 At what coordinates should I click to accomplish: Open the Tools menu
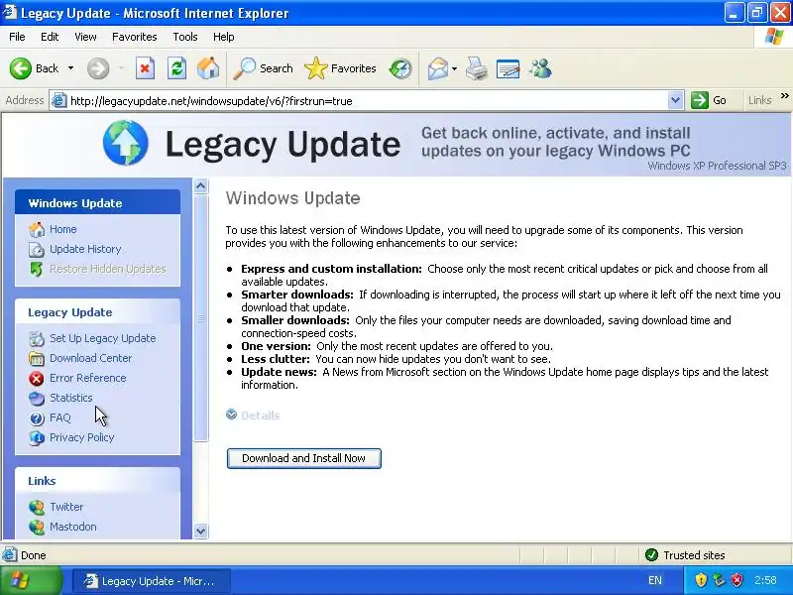(x=185, y=37)
